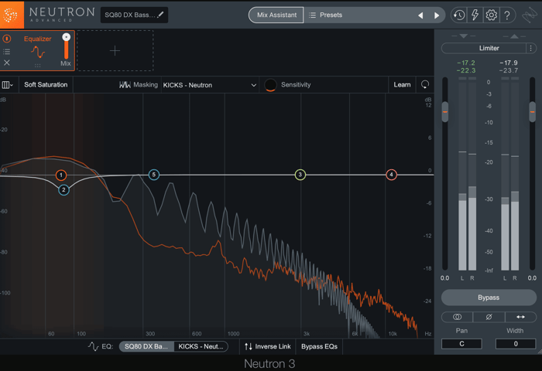Open help question mark icon

click(x=507, y=15)
